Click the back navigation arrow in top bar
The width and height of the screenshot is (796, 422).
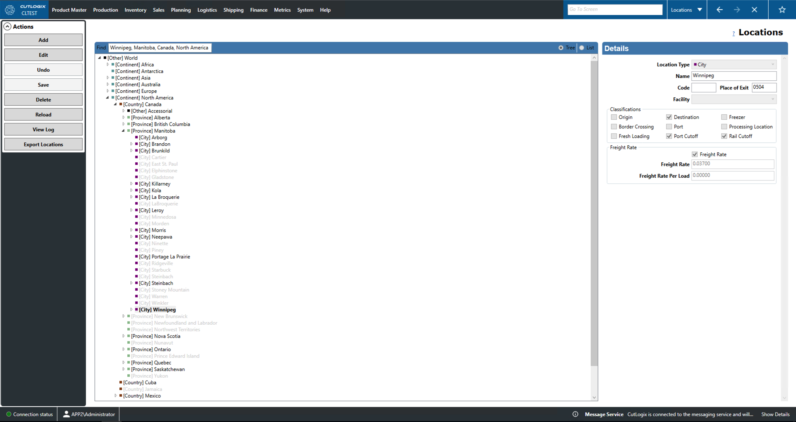(720, 9)
